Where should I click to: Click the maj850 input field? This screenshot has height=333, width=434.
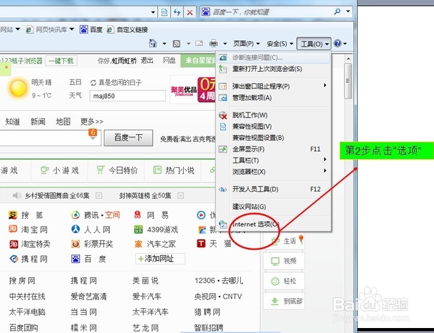click(x=127, y=96)
